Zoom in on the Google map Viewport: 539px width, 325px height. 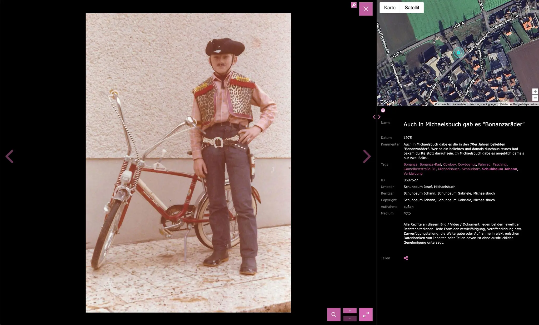535,91
